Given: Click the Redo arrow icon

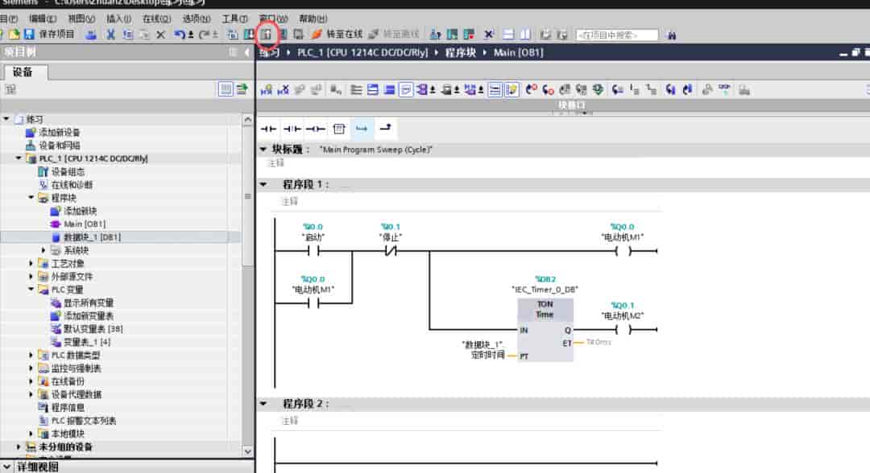Looking at the screenshot, I should [205, 35].
